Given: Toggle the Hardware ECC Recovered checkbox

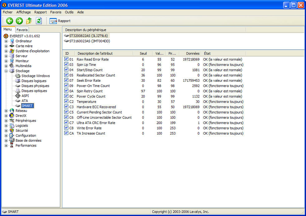Looking at the screenshot, I should tap(67, 106).
